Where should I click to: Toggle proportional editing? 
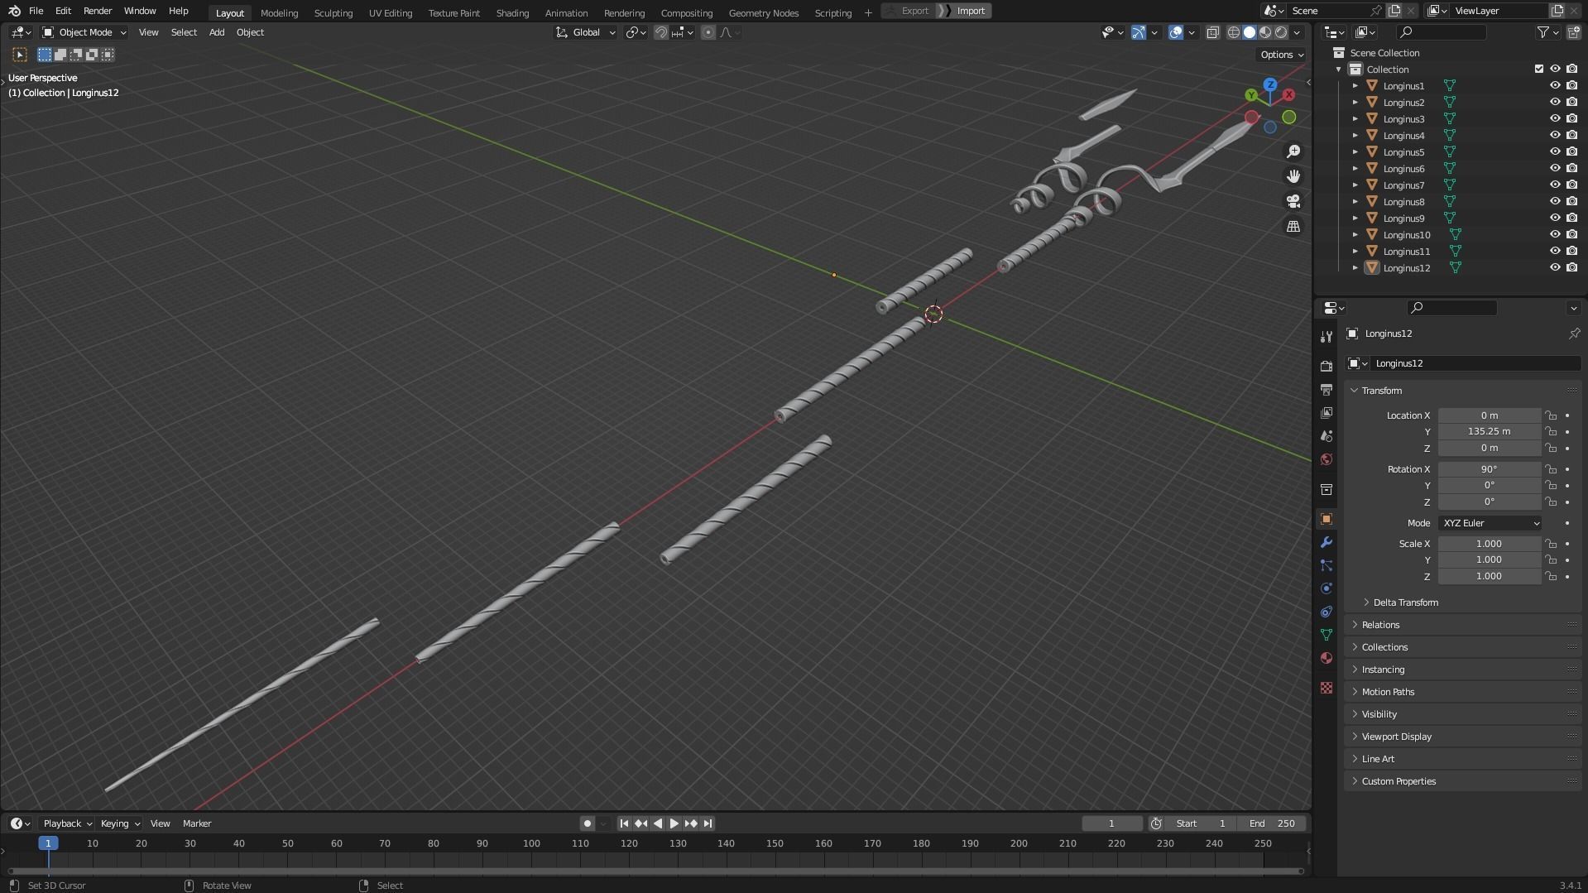[x=708, y=32]
